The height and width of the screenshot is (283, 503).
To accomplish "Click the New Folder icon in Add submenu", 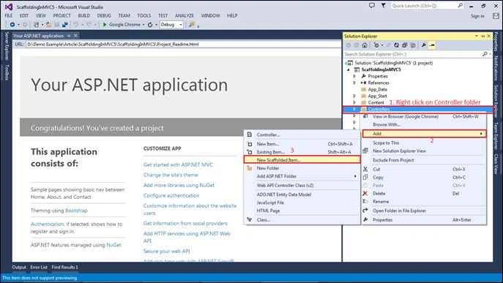I will click(250, 168).
